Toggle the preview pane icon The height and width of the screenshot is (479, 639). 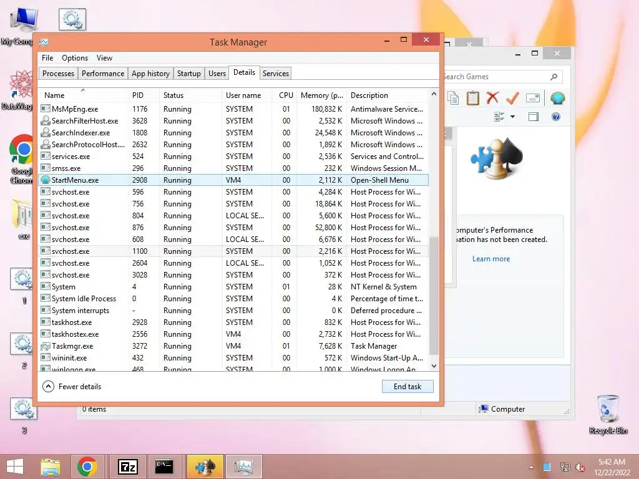click(533, 117)
